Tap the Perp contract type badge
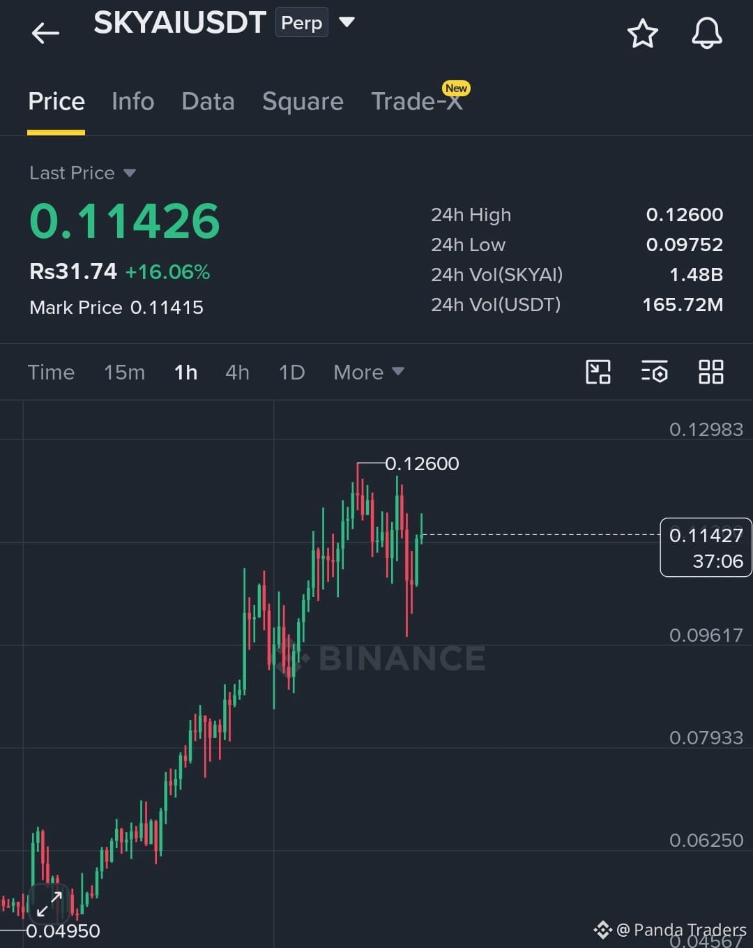Screen dimensions: 753x948 point(301,22)
